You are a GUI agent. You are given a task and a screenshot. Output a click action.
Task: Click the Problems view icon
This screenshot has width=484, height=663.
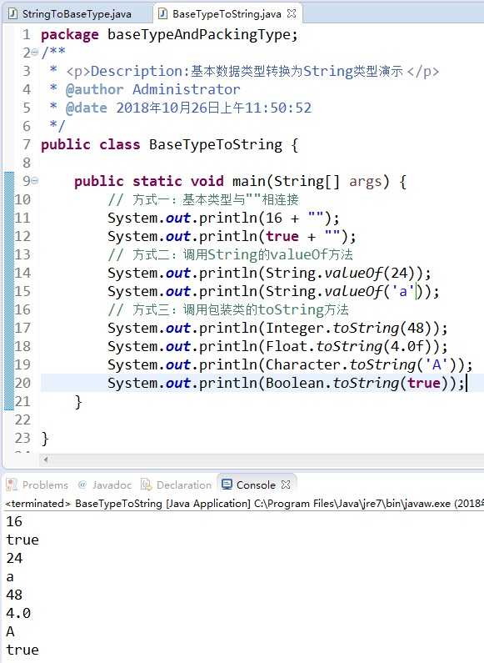point(12,485)
